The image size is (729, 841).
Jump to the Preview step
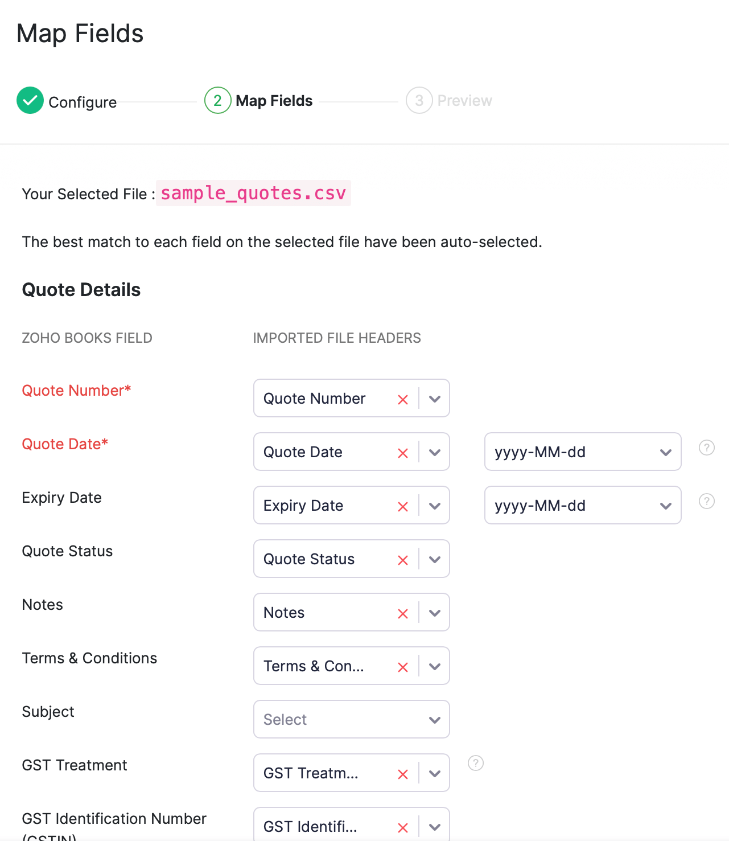[x=464, y=101]
